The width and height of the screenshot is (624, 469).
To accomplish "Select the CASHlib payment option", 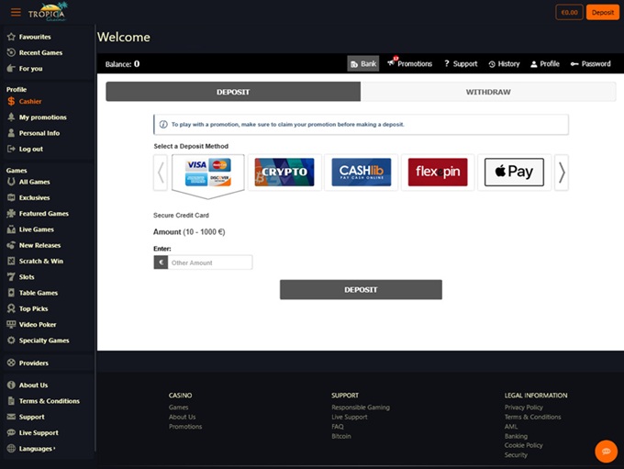I will coord(361,172).
